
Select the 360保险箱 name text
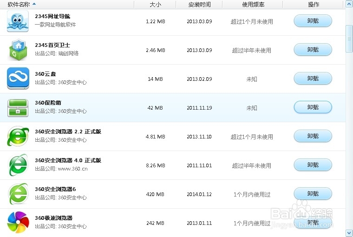48,103
